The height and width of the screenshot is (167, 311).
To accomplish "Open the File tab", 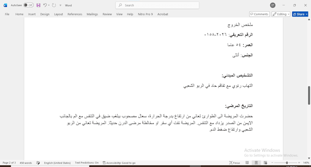I will 7,14.
